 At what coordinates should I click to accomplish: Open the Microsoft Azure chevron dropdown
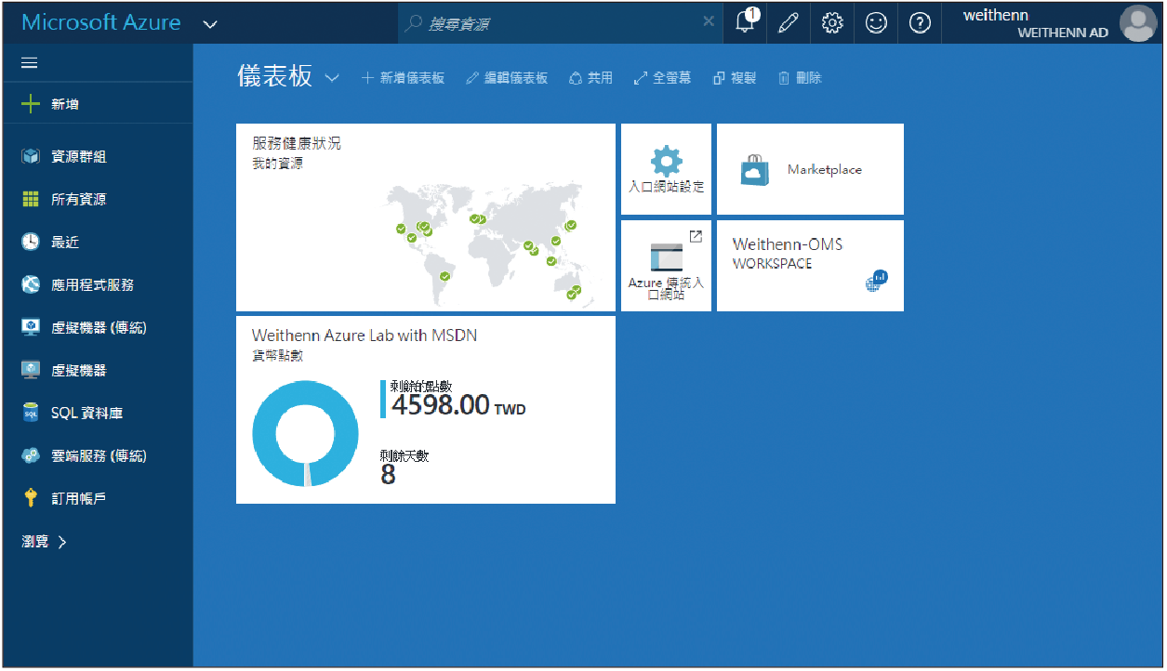[x=210, y=24]
